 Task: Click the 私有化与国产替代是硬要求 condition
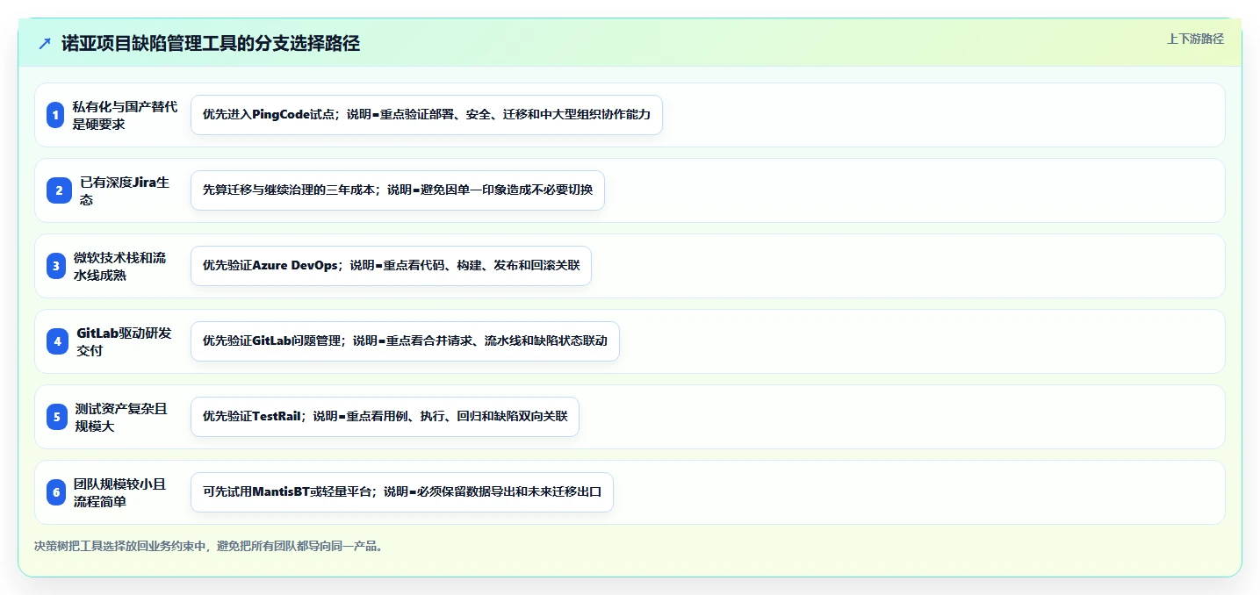(126, 115)
